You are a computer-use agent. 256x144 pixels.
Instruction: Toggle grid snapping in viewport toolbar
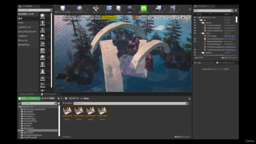(153, 18)
